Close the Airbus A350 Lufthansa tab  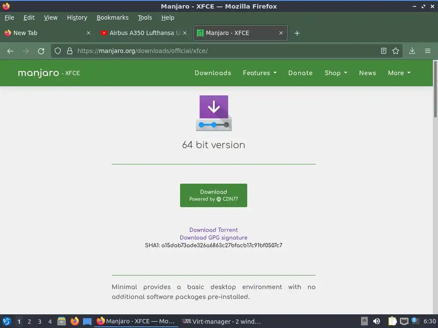185,33
